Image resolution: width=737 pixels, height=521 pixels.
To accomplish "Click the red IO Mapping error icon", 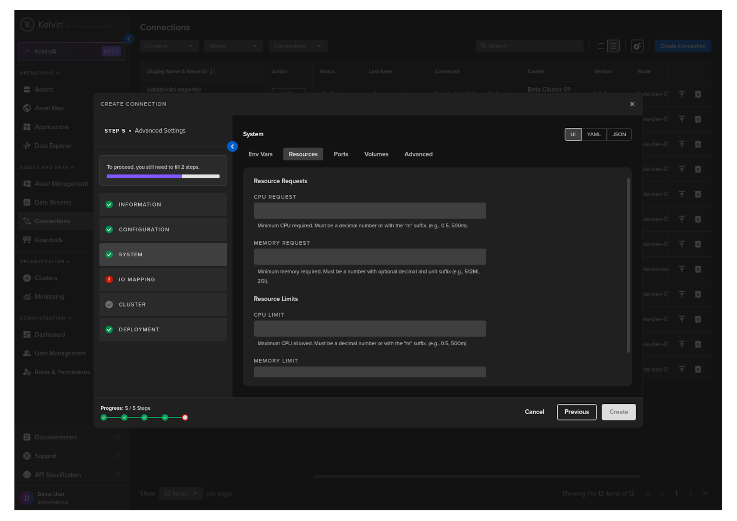I will click(x=109, y=280).
